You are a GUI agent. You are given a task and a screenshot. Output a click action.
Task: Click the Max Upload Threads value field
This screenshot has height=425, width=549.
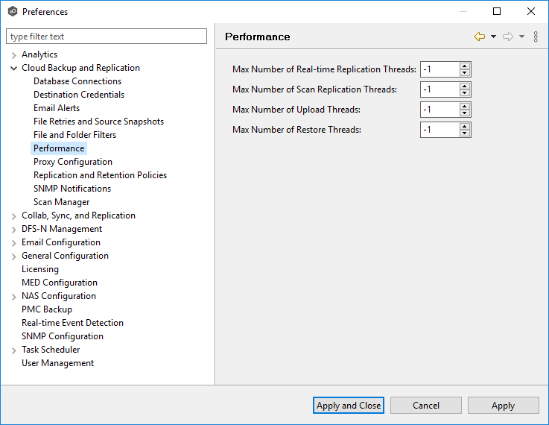(439, 110)
